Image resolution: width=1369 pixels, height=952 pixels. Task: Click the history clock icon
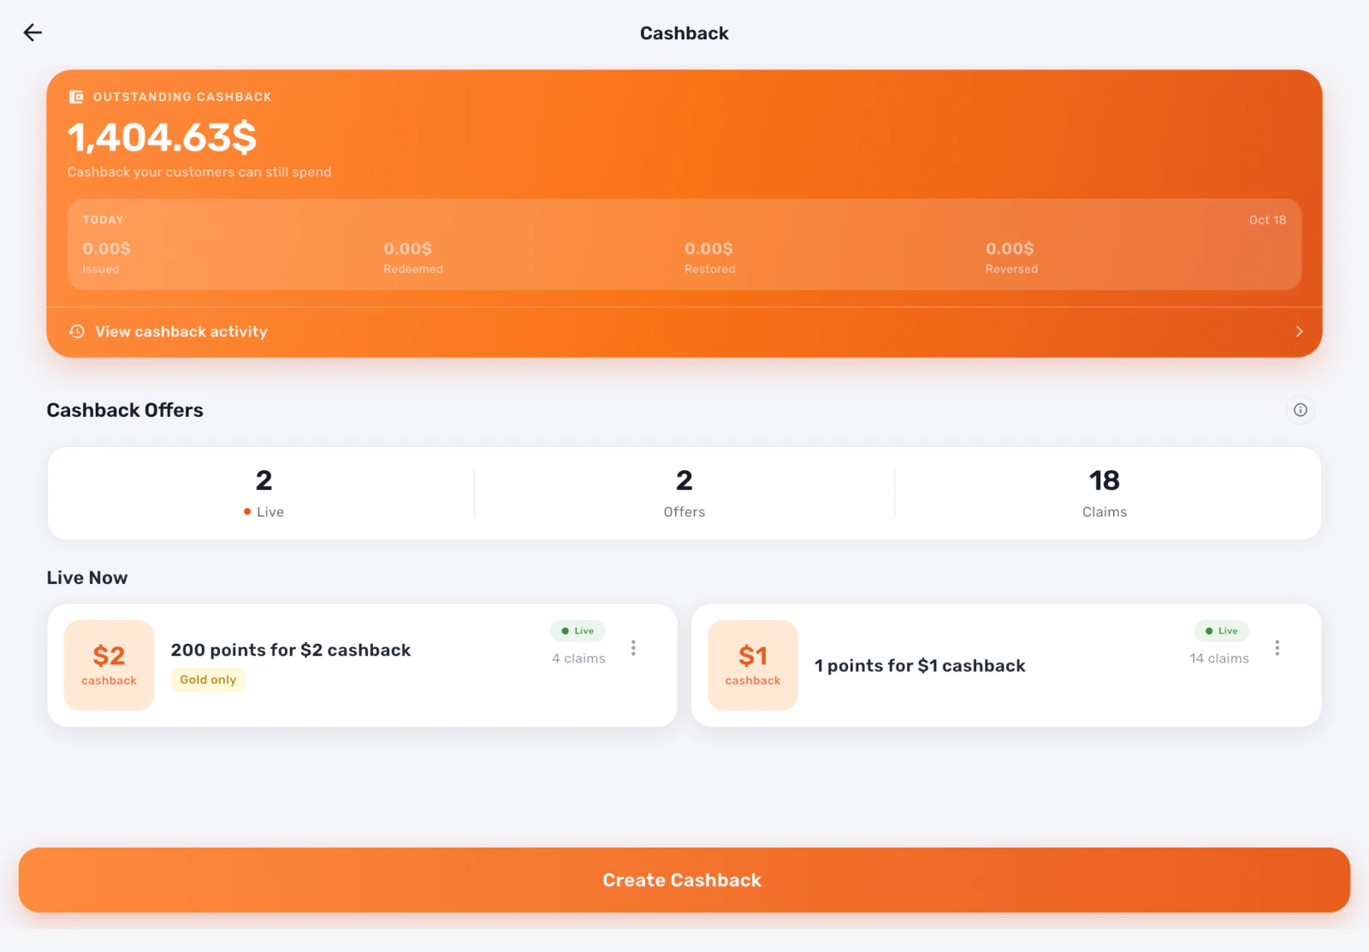[77, 331]
